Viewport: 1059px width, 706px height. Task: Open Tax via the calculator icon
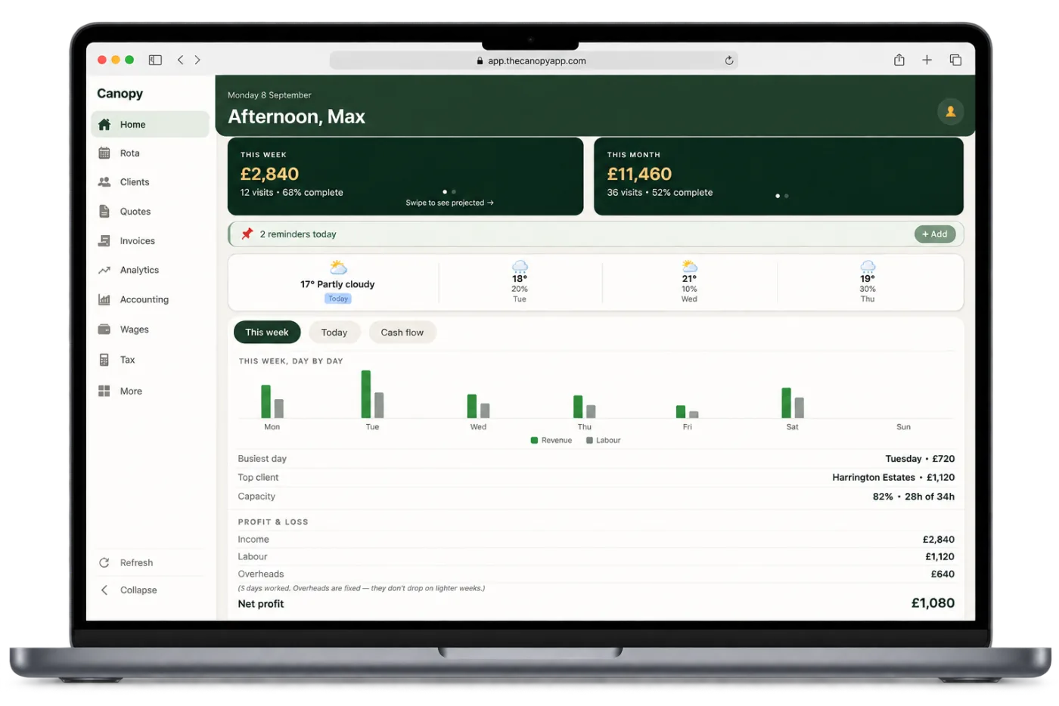(104, 360)
